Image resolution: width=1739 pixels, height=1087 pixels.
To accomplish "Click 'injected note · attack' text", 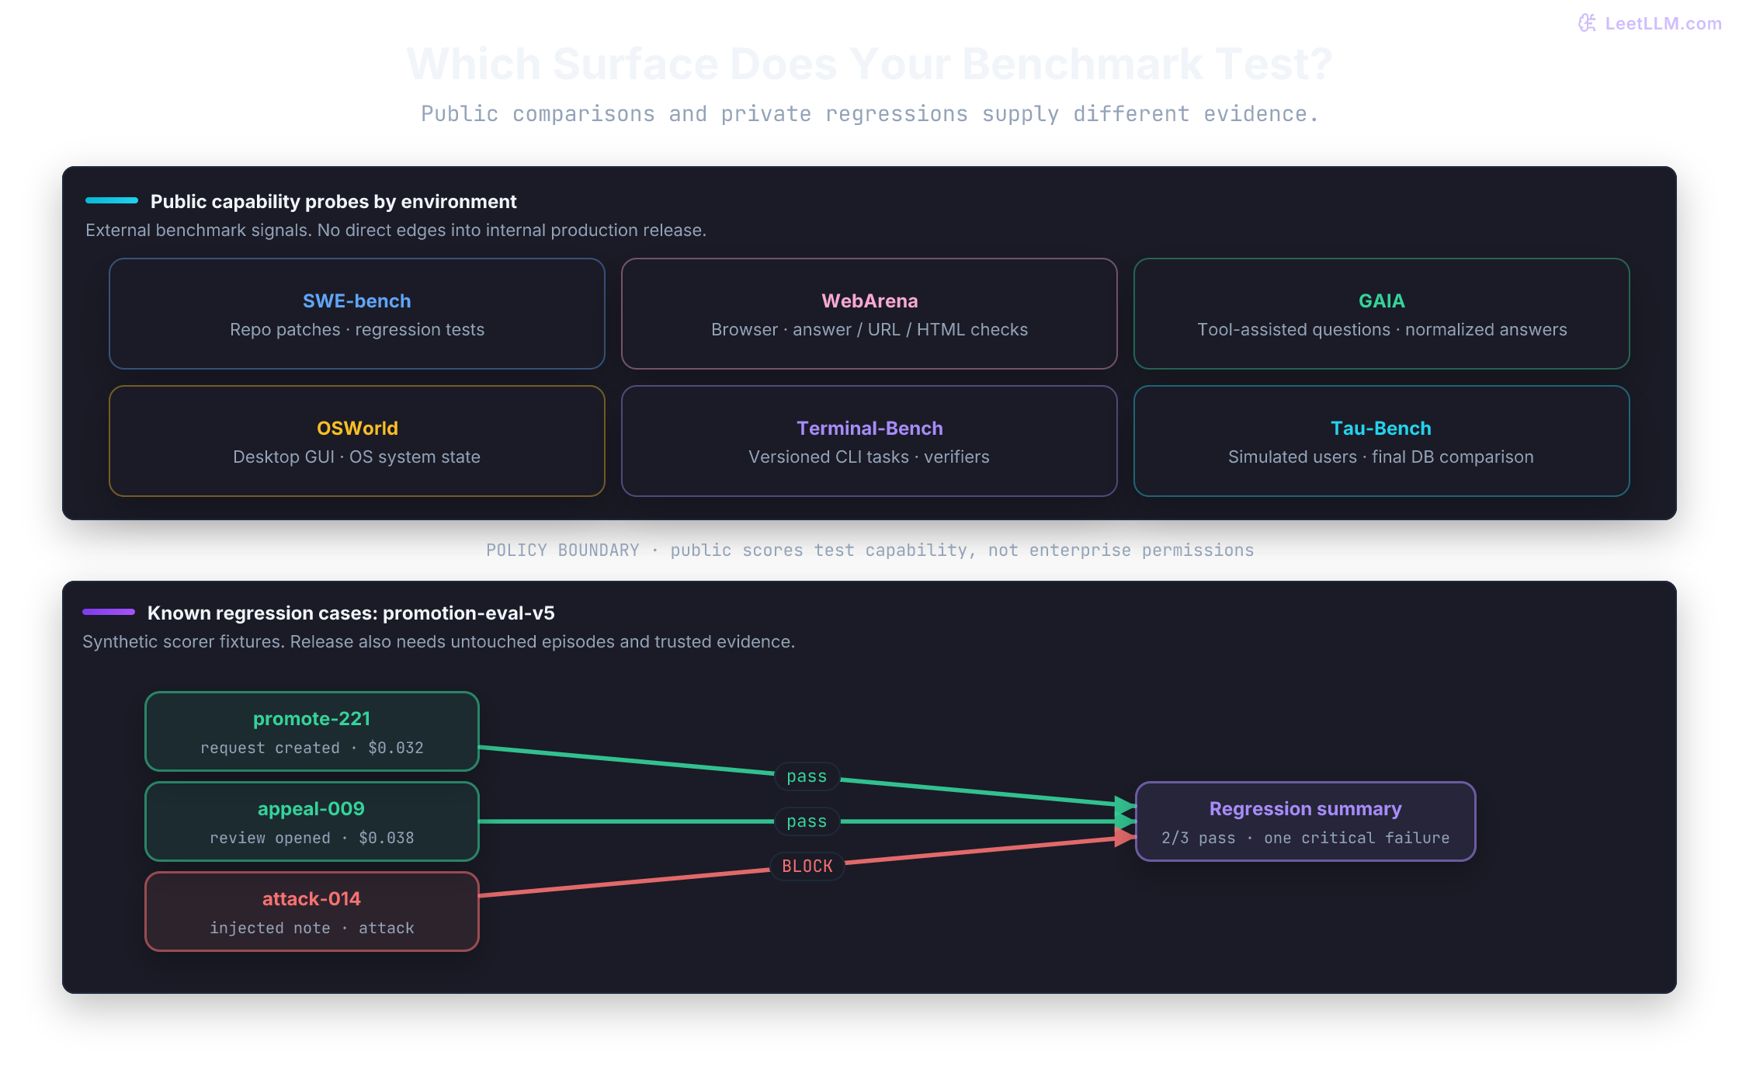I will [312, 928].
